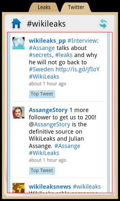Open the AssangeStory username in bold

point(48,110)
